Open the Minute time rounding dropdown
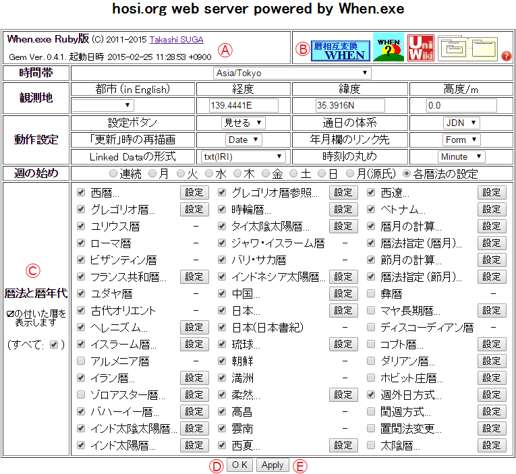The image size is (516, 474). click(x=461, y=156)
